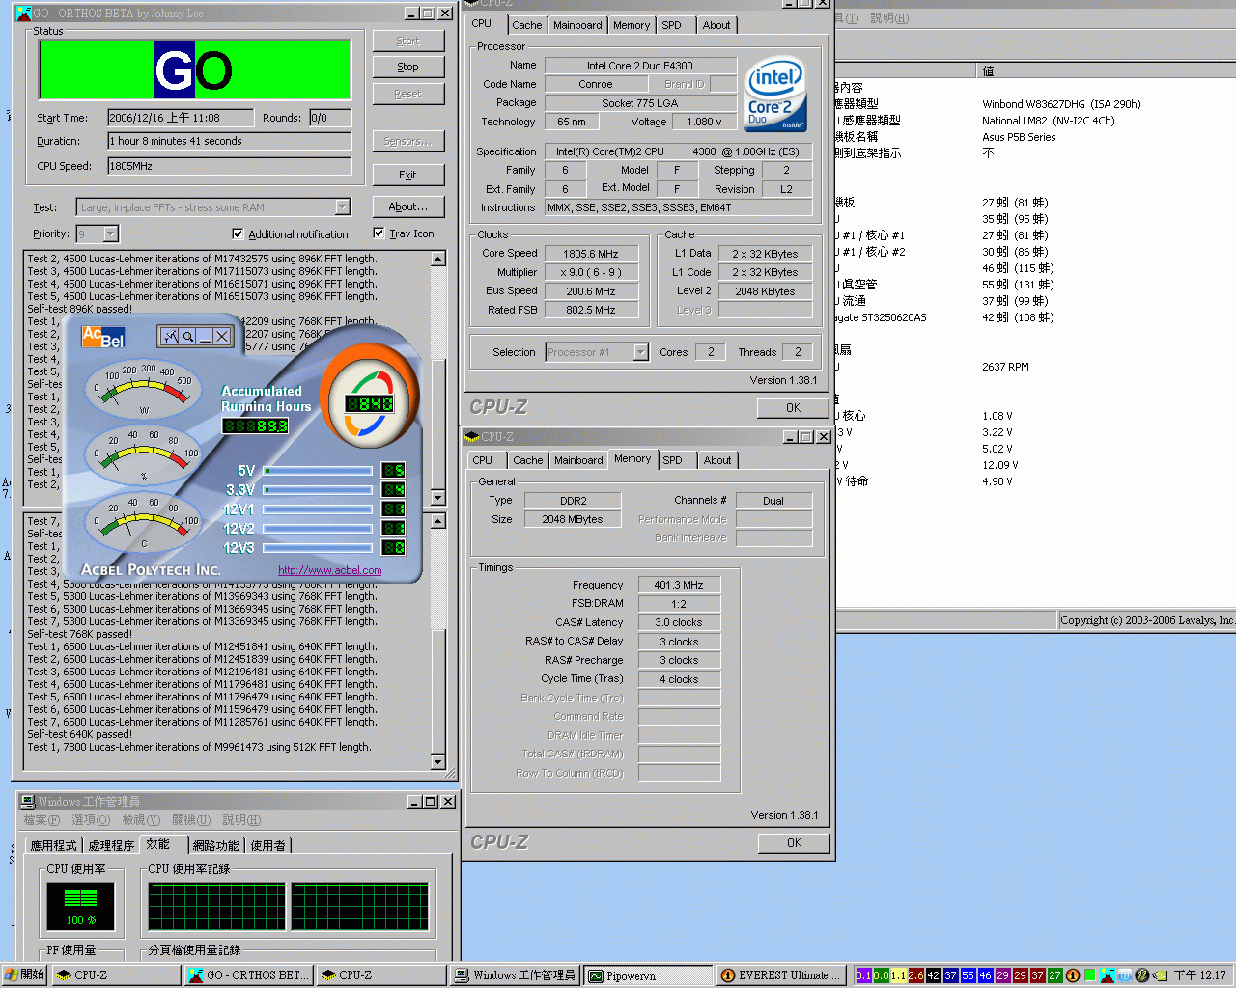Click the About... button in ORTHOS
The height and width of the screenshot is (988, 1236).
(x=408, y=206)
